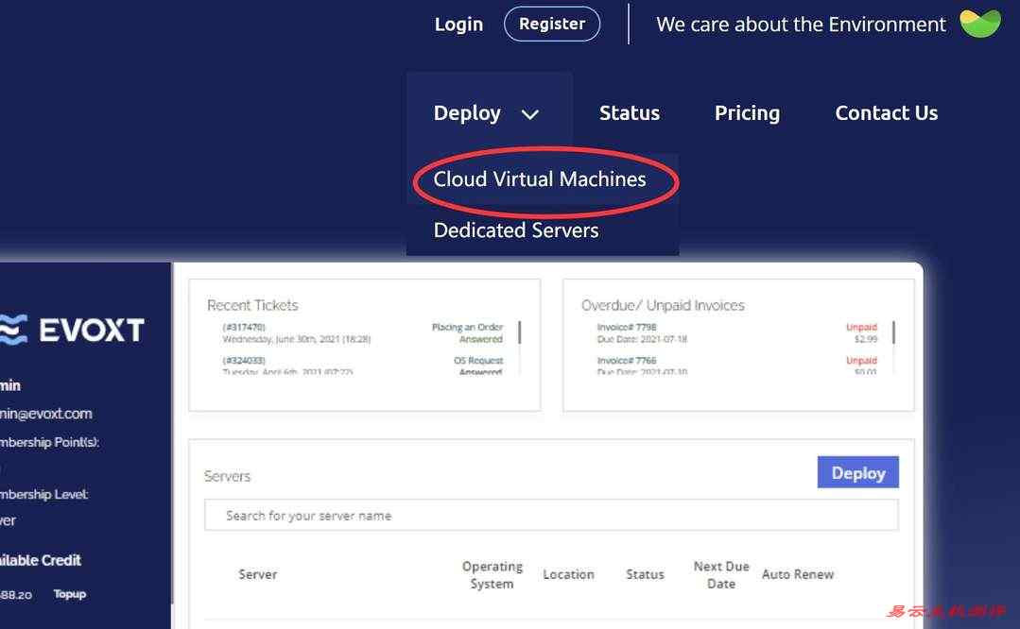Click the Recent Tickets heading
This screenshot has height=629, width=1020.
pos(252,305)
